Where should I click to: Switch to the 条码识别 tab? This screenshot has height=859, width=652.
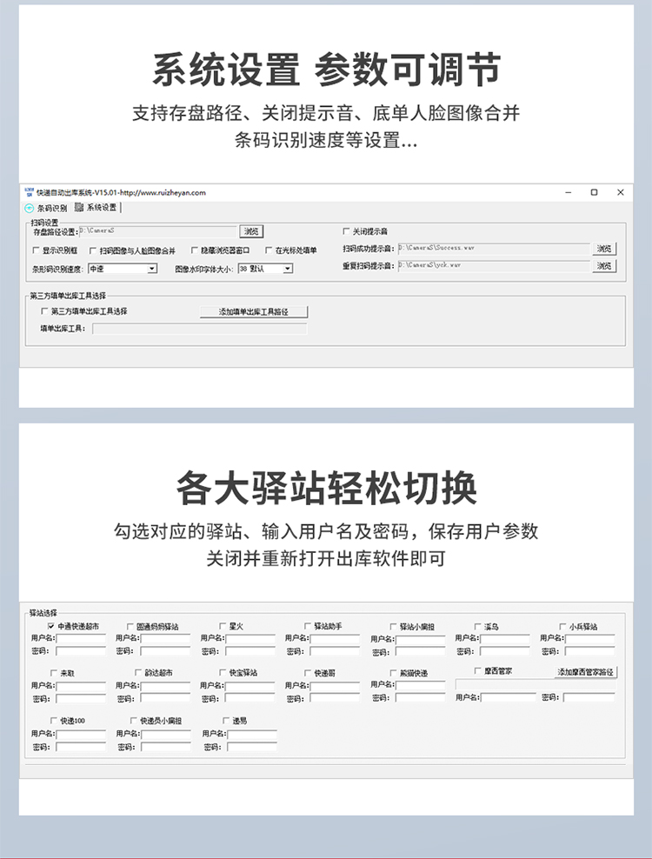click(x=46, y=208)
